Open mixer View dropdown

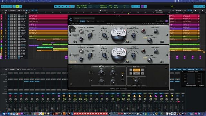pos(18,69)
